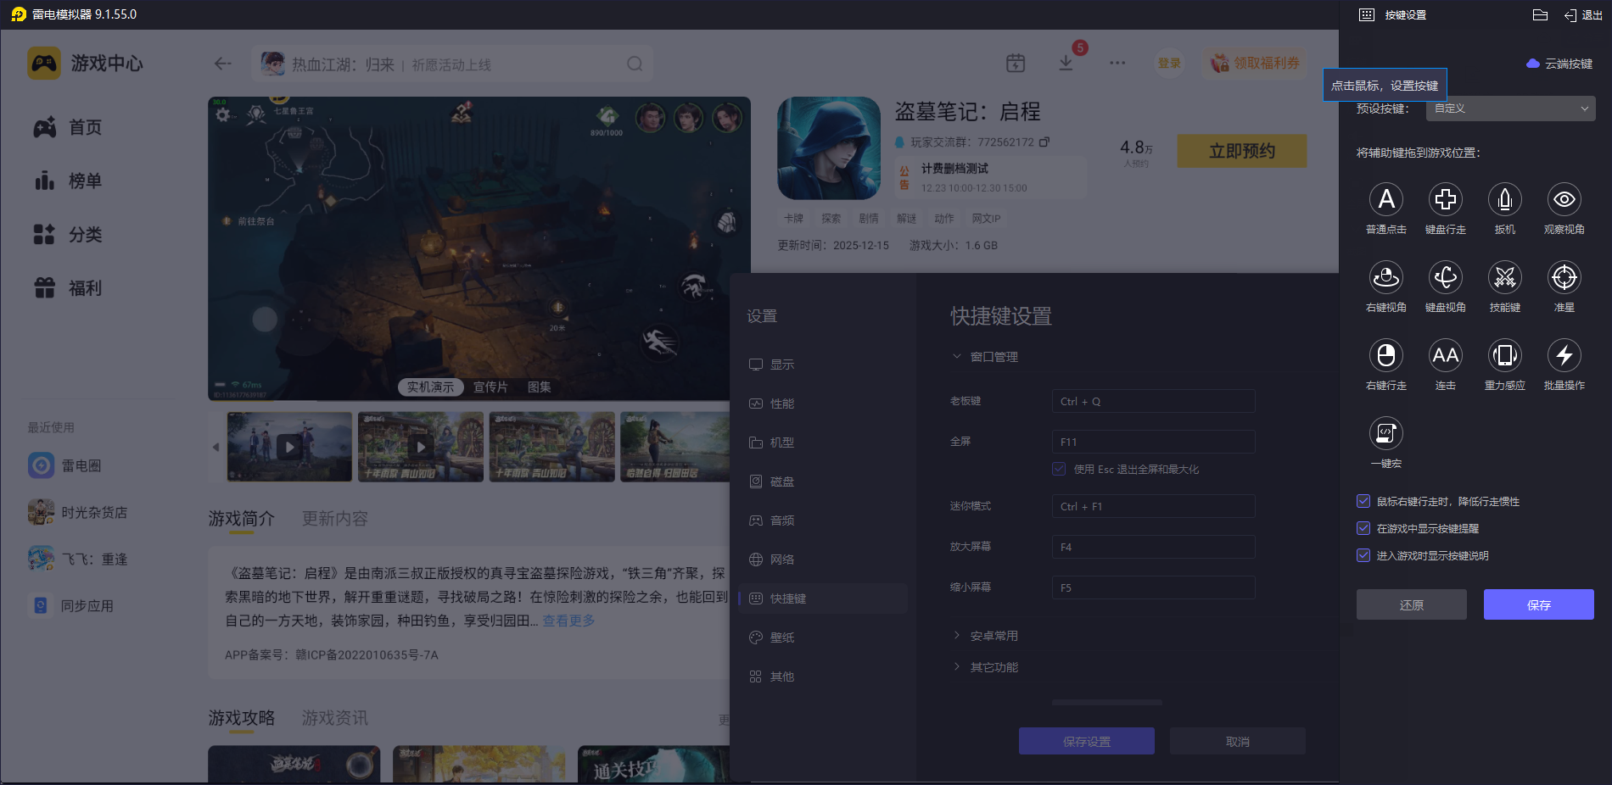Select the 普通点击 tap key icon

click(x=1386, y=199)
